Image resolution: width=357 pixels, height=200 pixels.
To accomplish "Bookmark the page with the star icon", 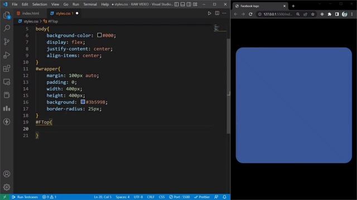I will [313, 14].
